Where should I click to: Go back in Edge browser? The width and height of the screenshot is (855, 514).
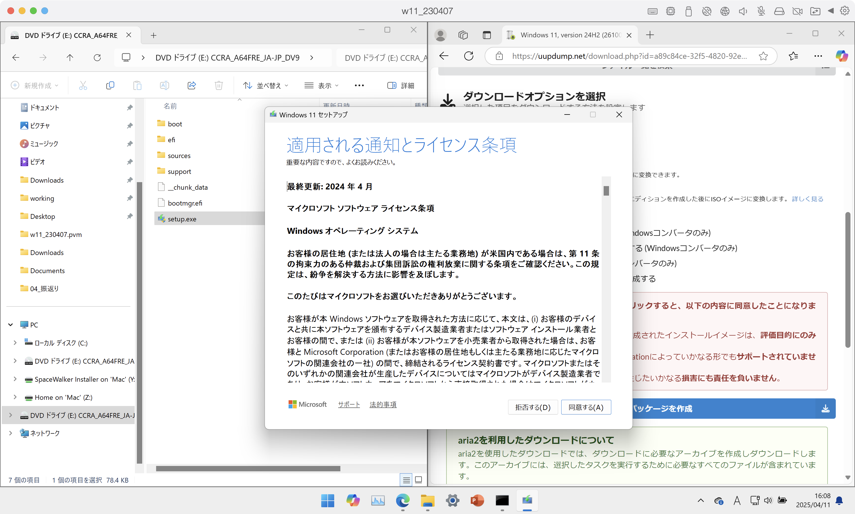pos(444,56)
